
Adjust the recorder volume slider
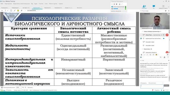click(116, 9)
